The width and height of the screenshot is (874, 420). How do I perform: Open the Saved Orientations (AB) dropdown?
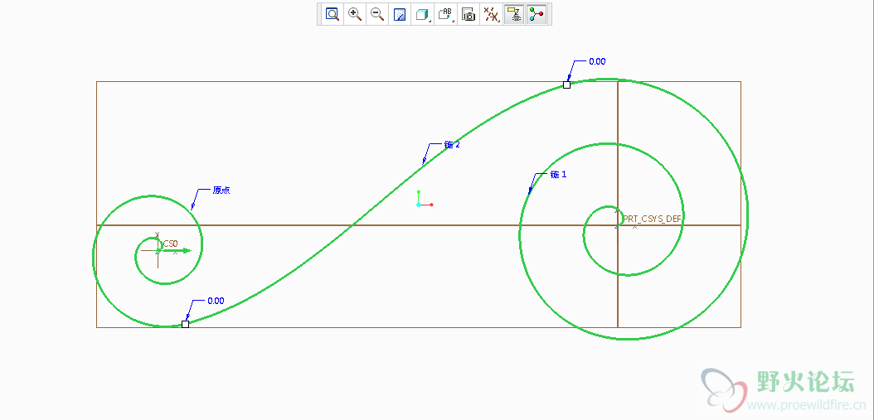[x=446, y=14]
